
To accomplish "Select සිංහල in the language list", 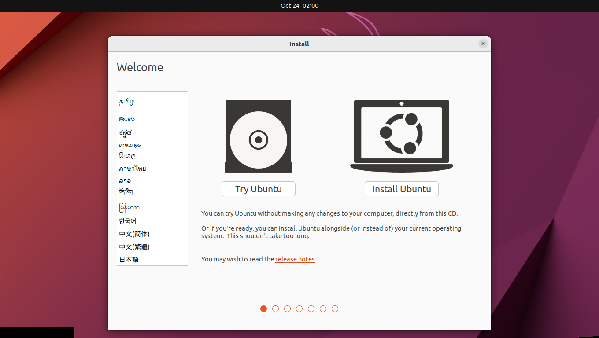I will pos(152,156).
